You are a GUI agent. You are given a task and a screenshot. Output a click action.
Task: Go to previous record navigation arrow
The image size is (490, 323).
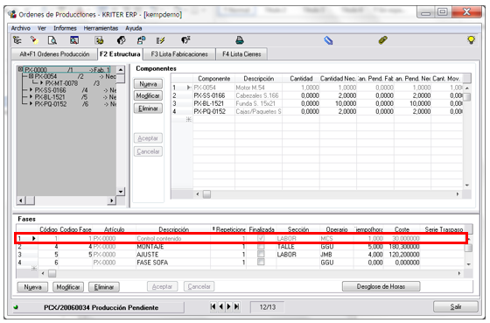tap(220, 306)
